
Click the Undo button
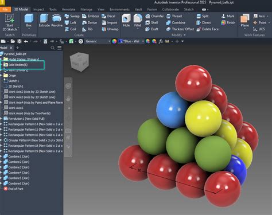26,41
